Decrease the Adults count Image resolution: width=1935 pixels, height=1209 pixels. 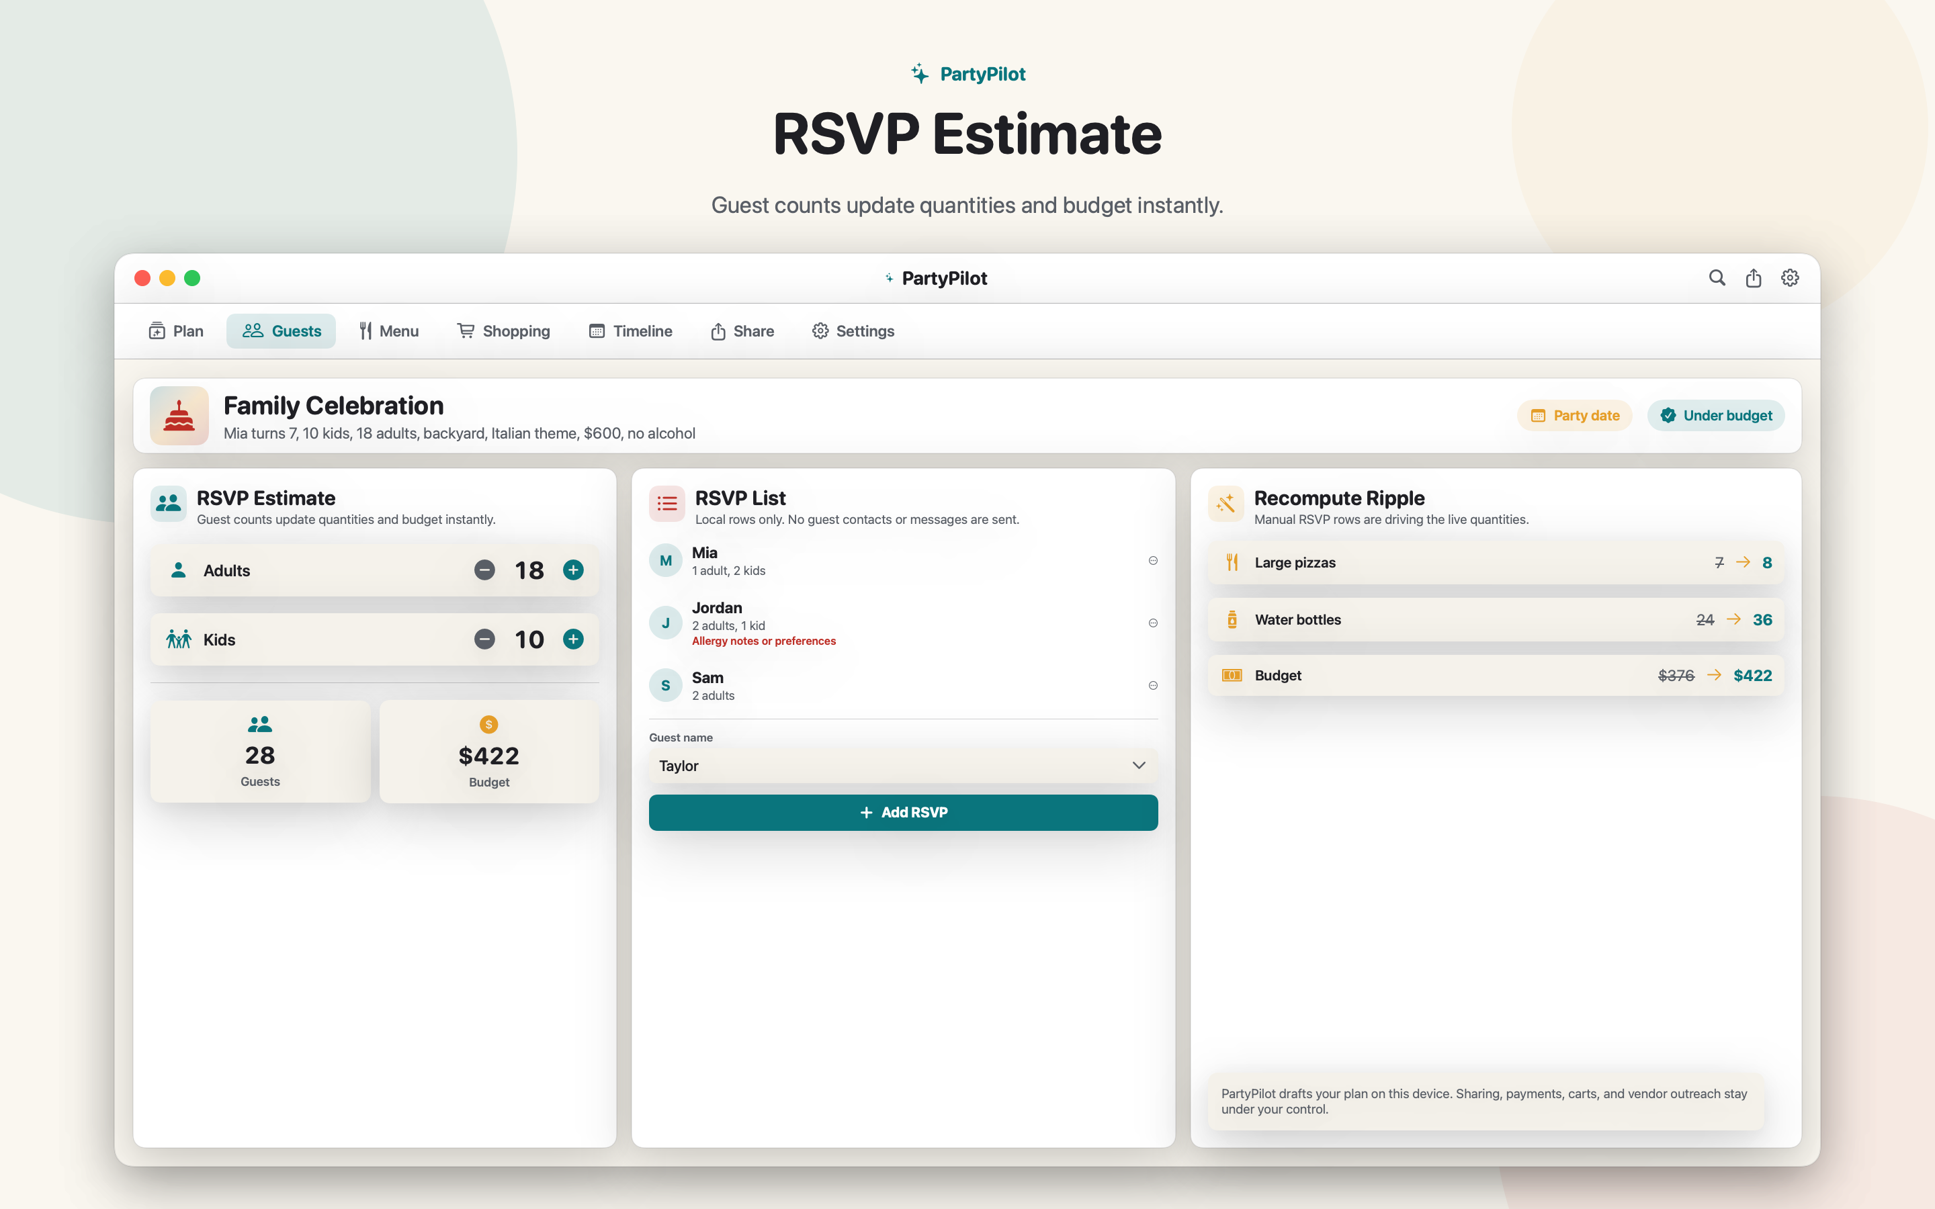[x=484, y=570]
